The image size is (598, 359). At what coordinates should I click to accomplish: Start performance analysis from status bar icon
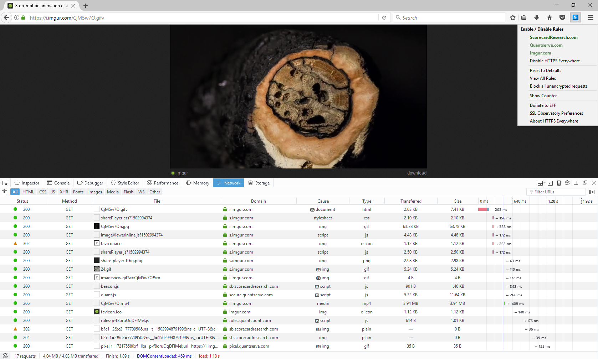[x=5, y=356]
